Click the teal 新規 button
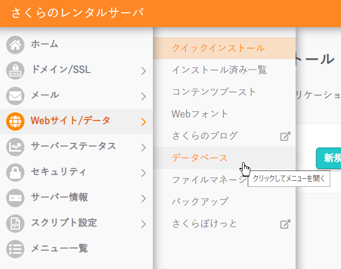Viewport: 341px width, 269px height. (329, 158)
